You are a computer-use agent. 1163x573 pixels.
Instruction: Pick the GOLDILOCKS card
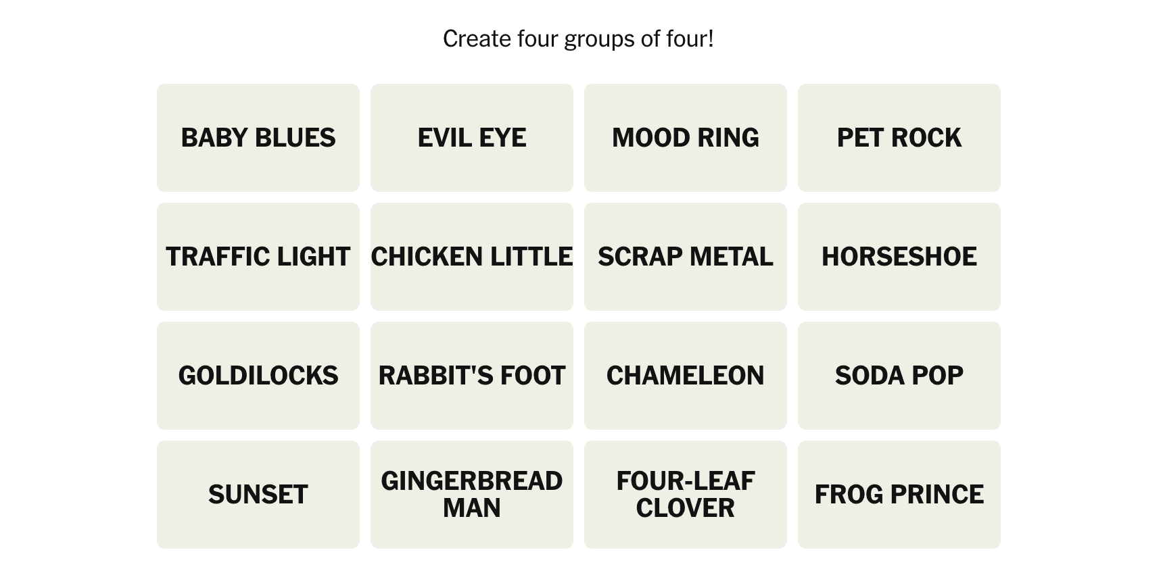(x=258, y=376)
